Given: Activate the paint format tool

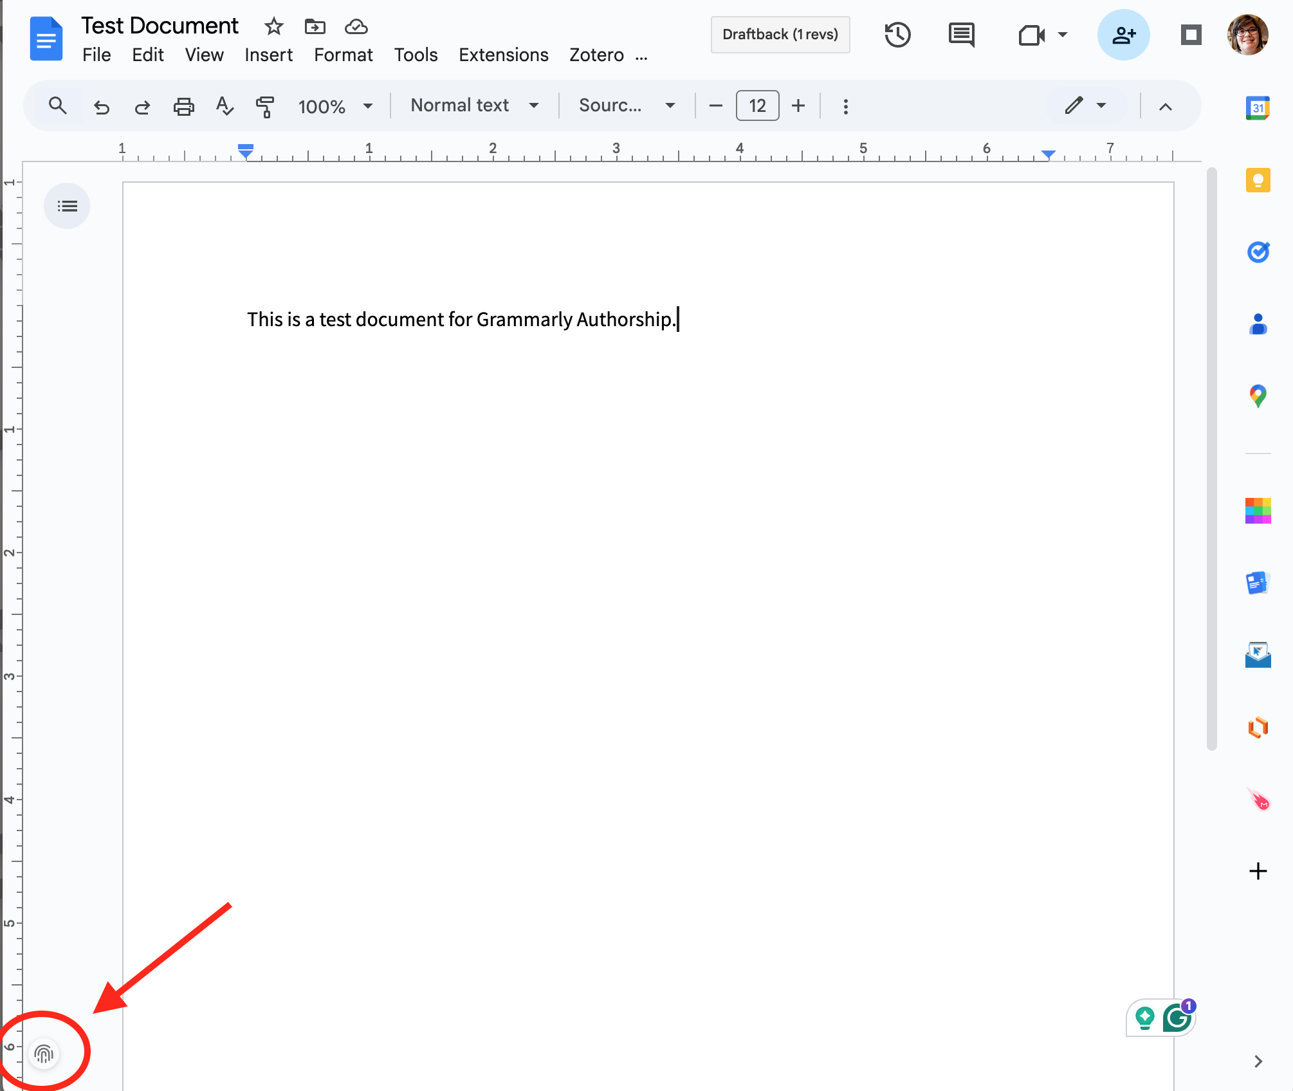Looking at the screenshot, I should (x=265, y=106).
